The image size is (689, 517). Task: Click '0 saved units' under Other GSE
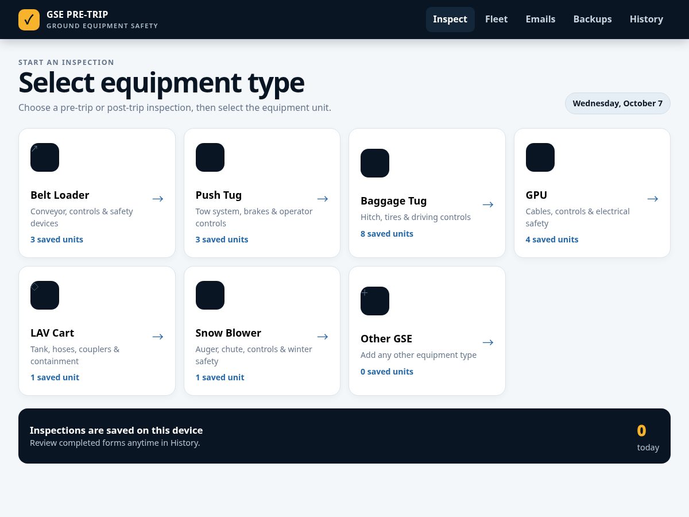coord(387,372)
